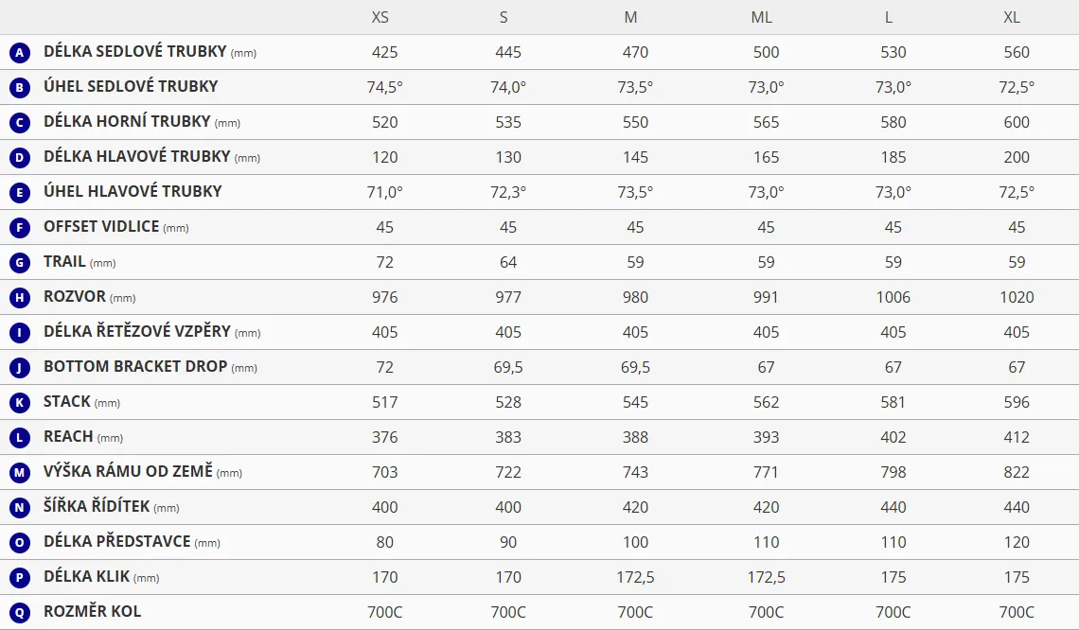
Task: Select the 517 stack value for XS
Action: coord(385,402)
